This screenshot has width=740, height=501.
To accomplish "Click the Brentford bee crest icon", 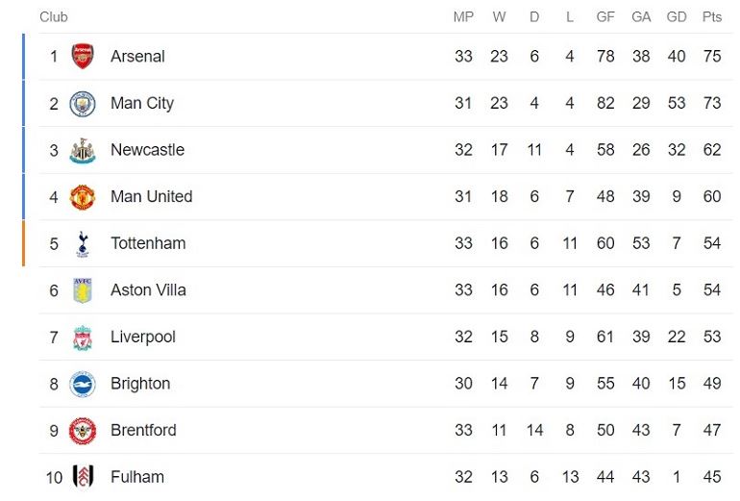I will point(84,431).
